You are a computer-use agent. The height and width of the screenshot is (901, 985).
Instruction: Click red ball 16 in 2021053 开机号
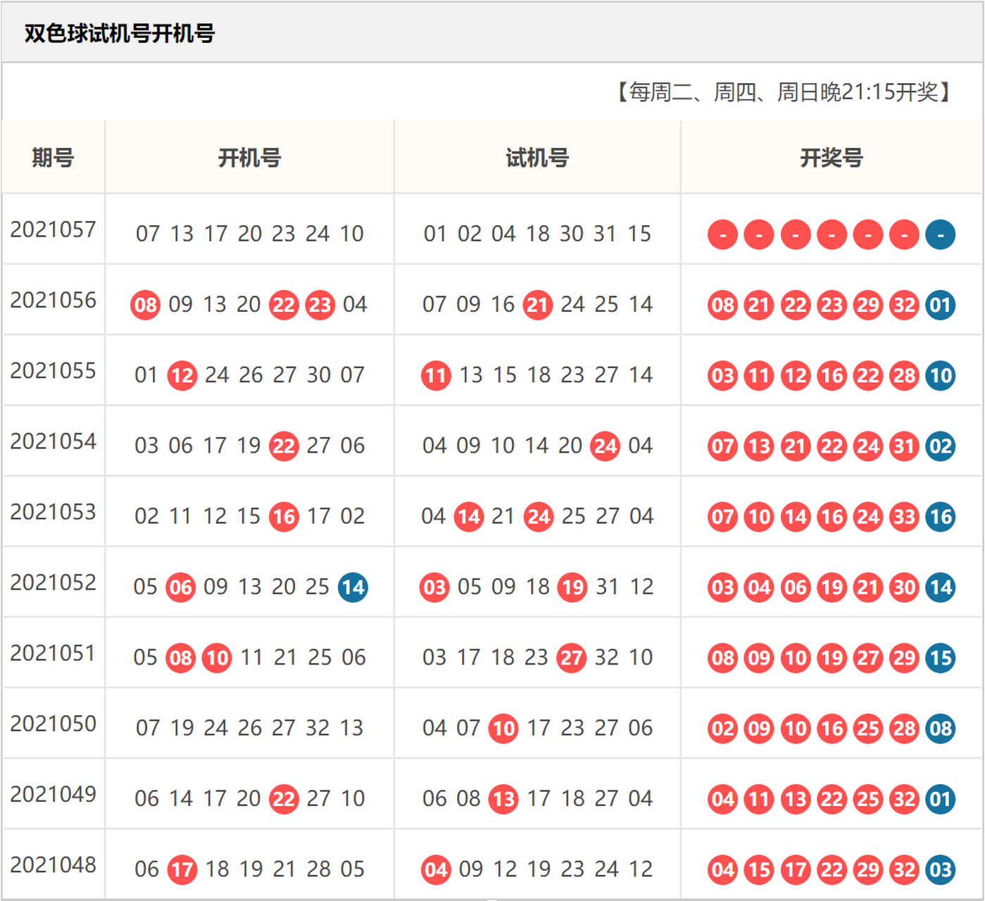pos(284,517)
